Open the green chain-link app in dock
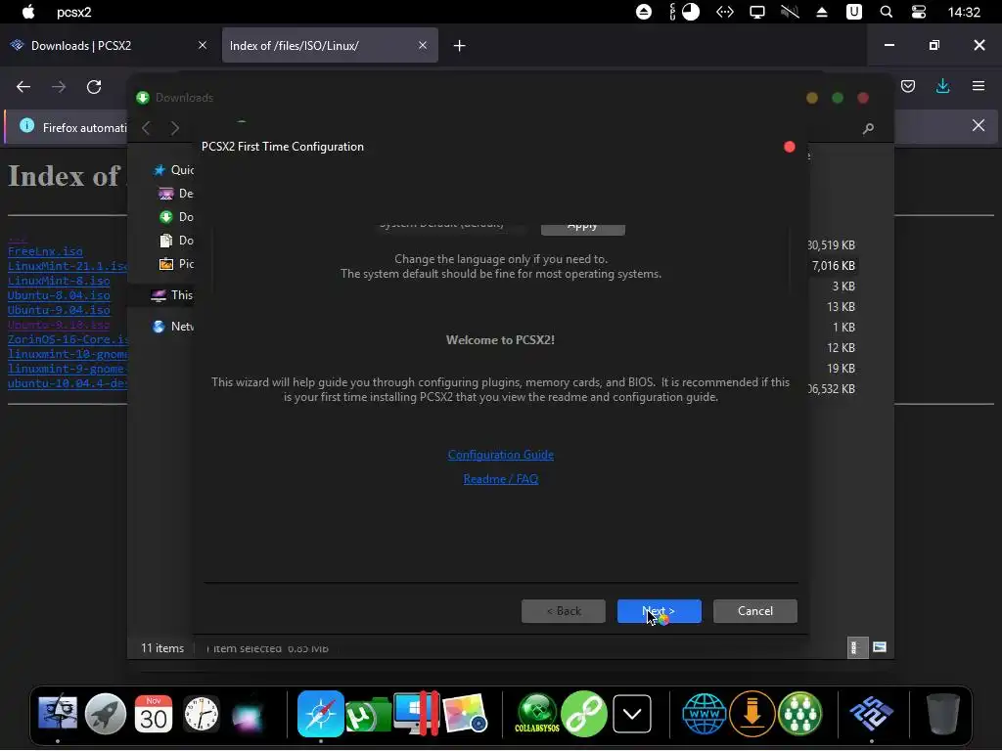Image resolution: width=1002 pixels, height=751 pixels. click(x=584, y=713)
